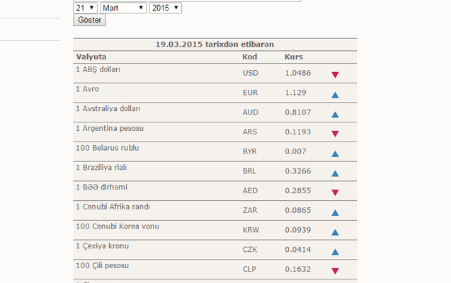The height and width of the screenshot is (283, 451).
Task: Click the blue up arrow for KRW
Action: pos(335,231)
